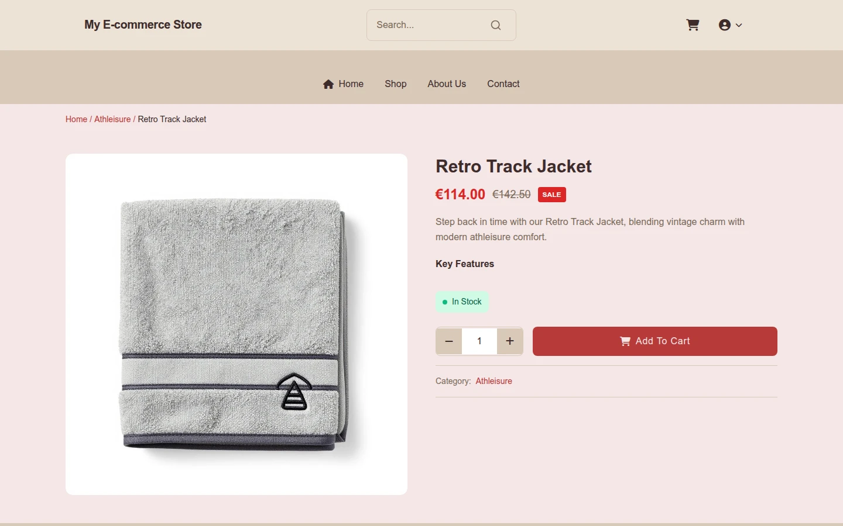Click the Home breadcrumb link
Viewport: 843px width, 526px height.
click(x=76, y=119)
